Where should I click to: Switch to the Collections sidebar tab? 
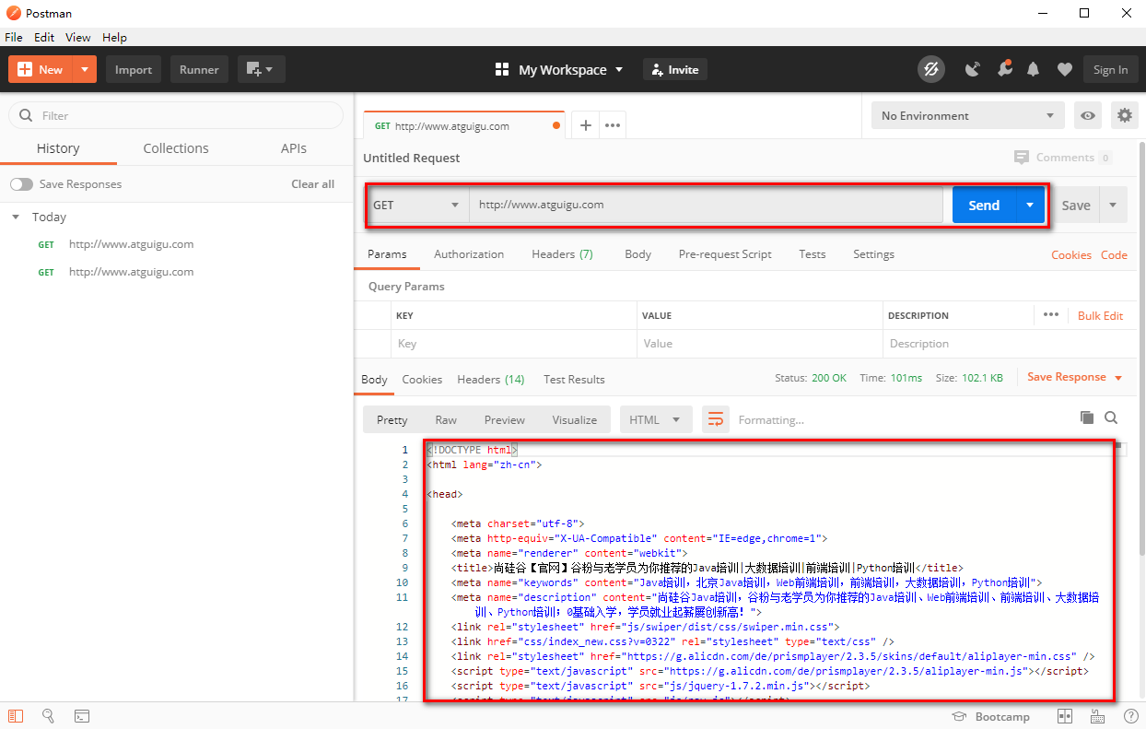[176, 148]
